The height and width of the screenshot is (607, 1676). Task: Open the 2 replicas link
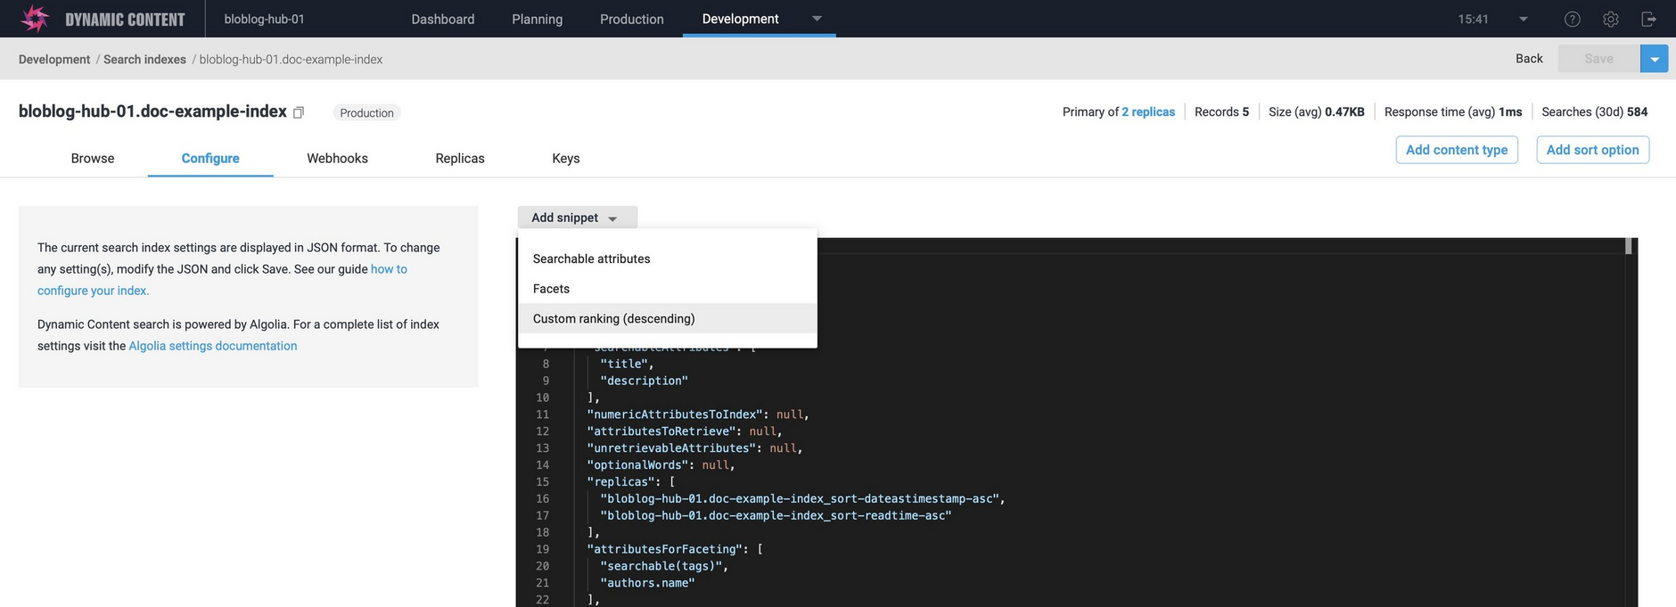pyautogui.click(x=1148, y=112)
